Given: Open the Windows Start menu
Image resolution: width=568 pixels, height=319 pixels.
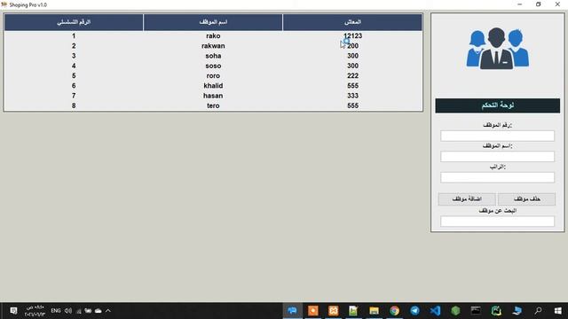Looking at the screenshot, I should [558, 311].
